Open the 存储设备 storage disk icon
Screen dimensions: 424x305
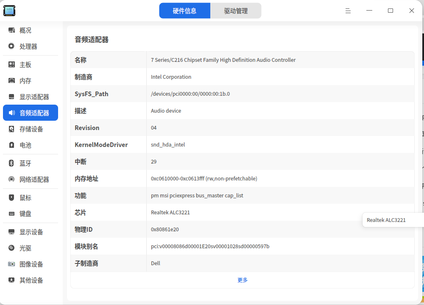coord(11,129)
